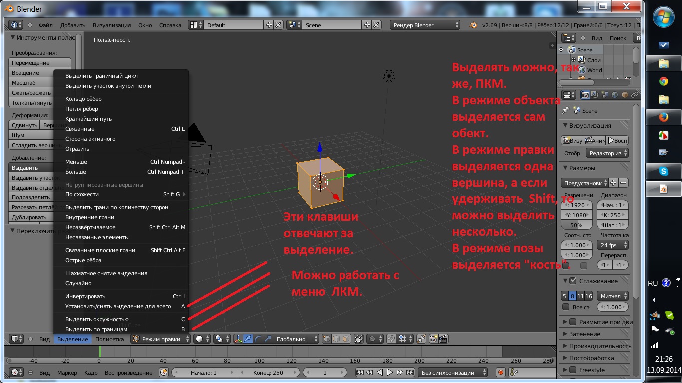The height and width of the screenshot is (383, 682).
Task: Enable the Freestyle checkbox
Action: (x=573, y=370)
